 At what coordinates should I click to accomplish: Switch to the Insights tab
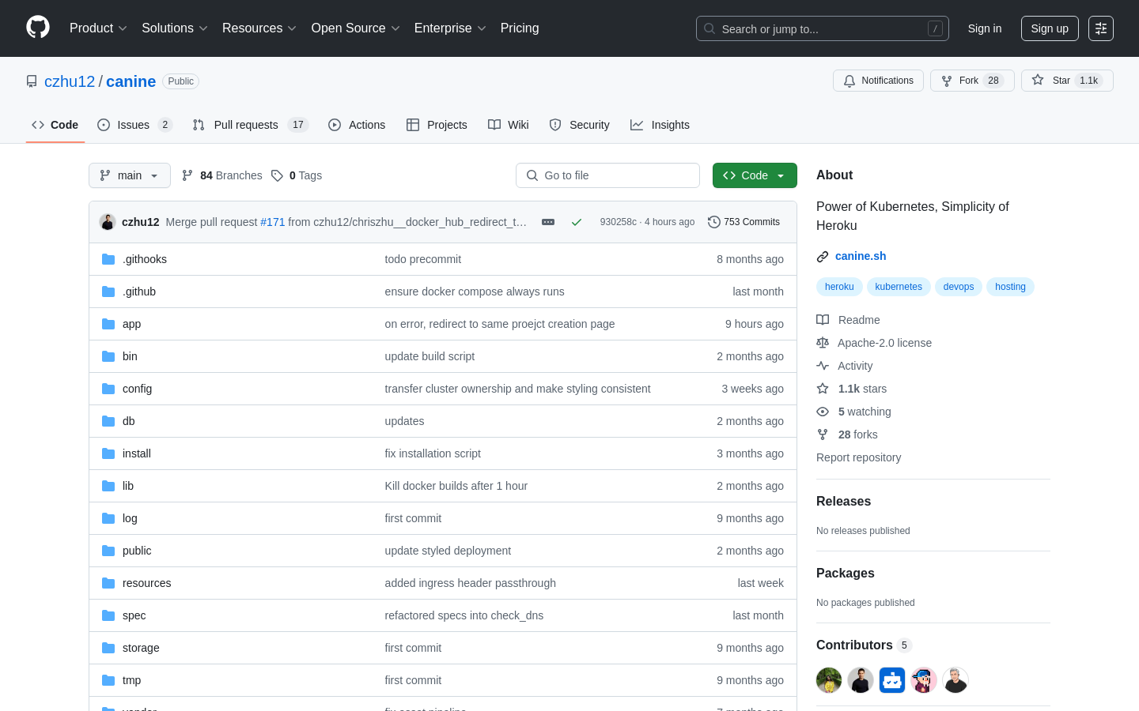coord(660,125)
